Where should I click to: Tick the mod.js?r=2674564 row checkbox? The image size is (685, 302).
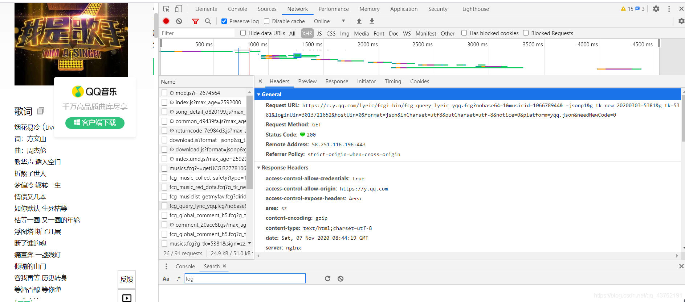click(x=164, y=93)
